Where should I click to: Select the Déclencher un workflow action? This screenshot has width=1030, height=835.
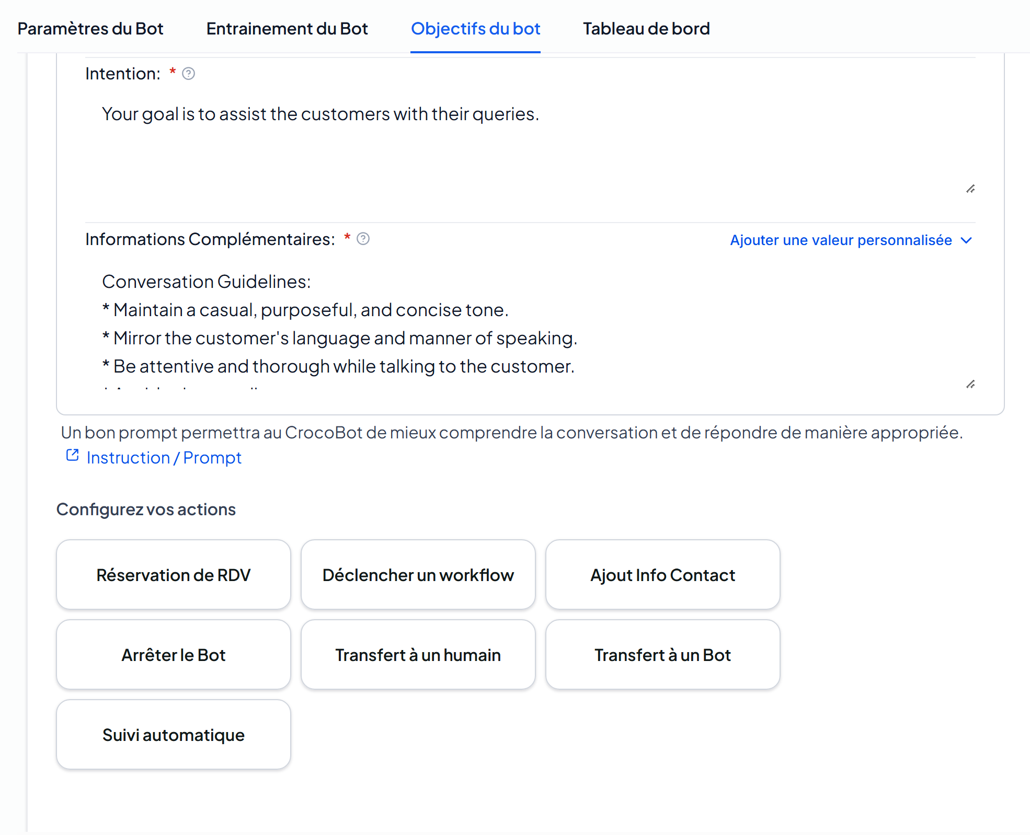[x=418, y=574]
